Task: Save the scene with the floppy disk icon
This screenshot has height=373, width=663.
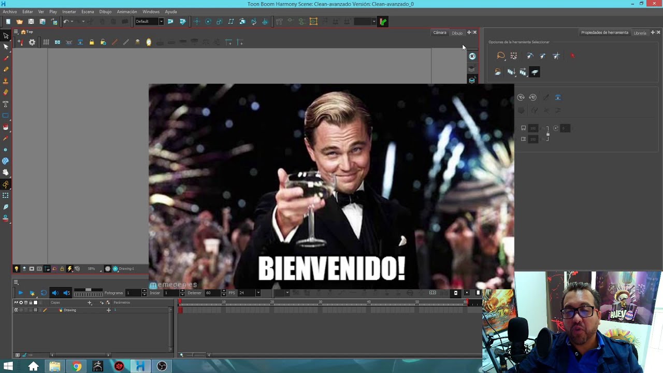Action: pos(31,21)
